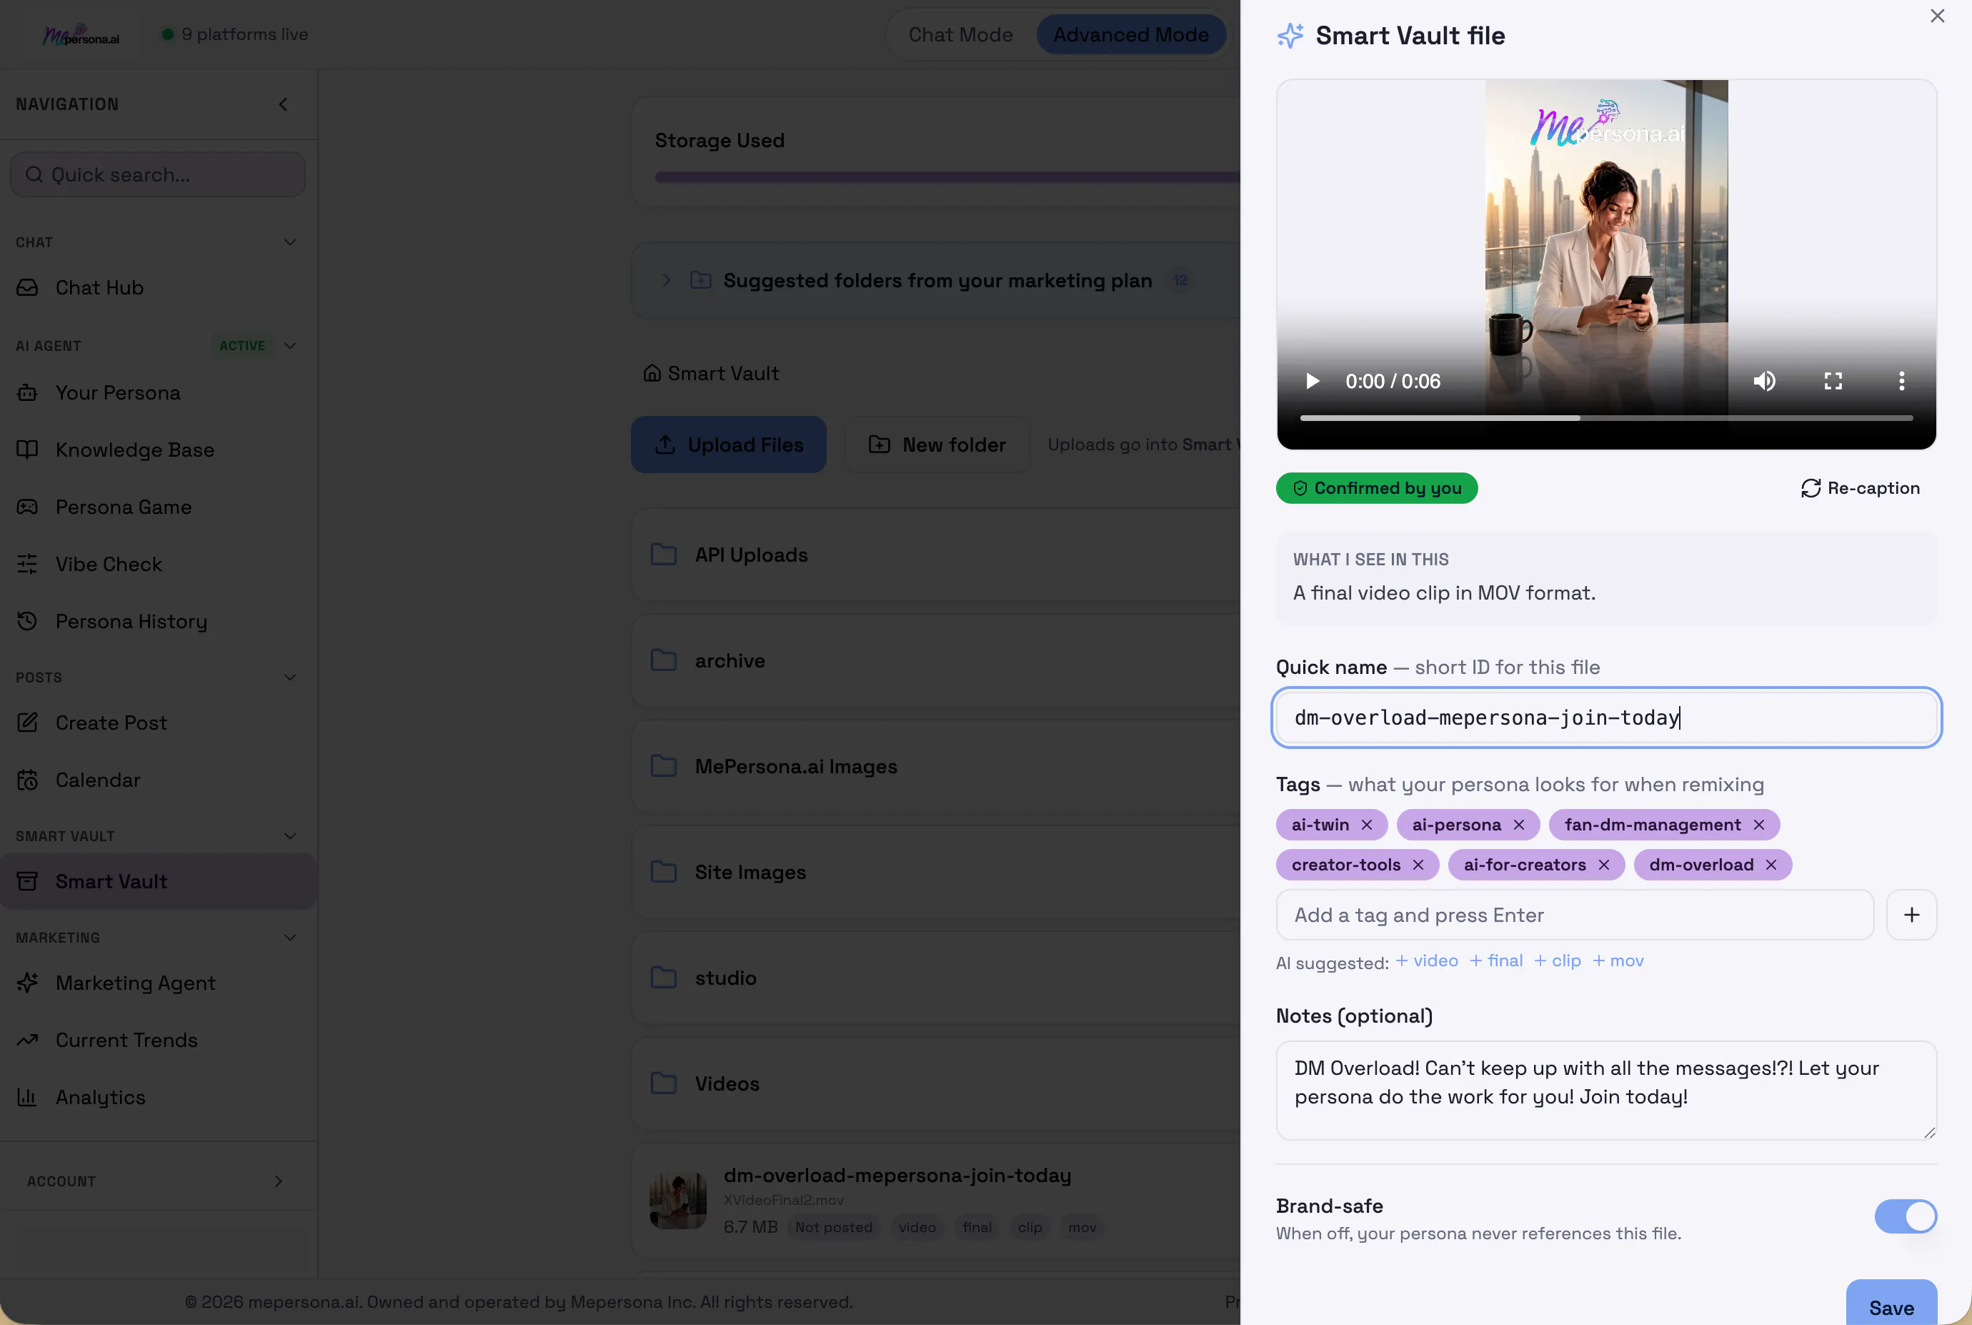Switch to Chat Mode
Viewport: 1972px width, 1325px height.
coord(961,34)
